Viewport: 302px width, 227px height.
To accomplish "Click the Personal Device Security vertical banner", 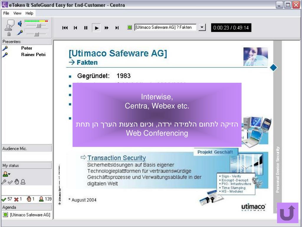I will click(278, 169).
